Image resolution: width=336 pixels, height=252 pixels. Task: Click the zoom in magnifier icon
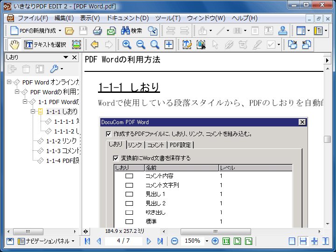[127, 45]
